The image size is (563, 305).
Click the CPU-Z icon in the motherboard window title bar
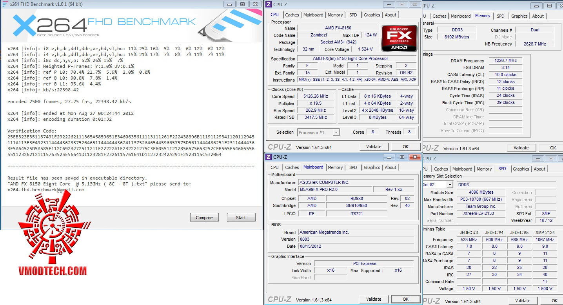point(269,157)
